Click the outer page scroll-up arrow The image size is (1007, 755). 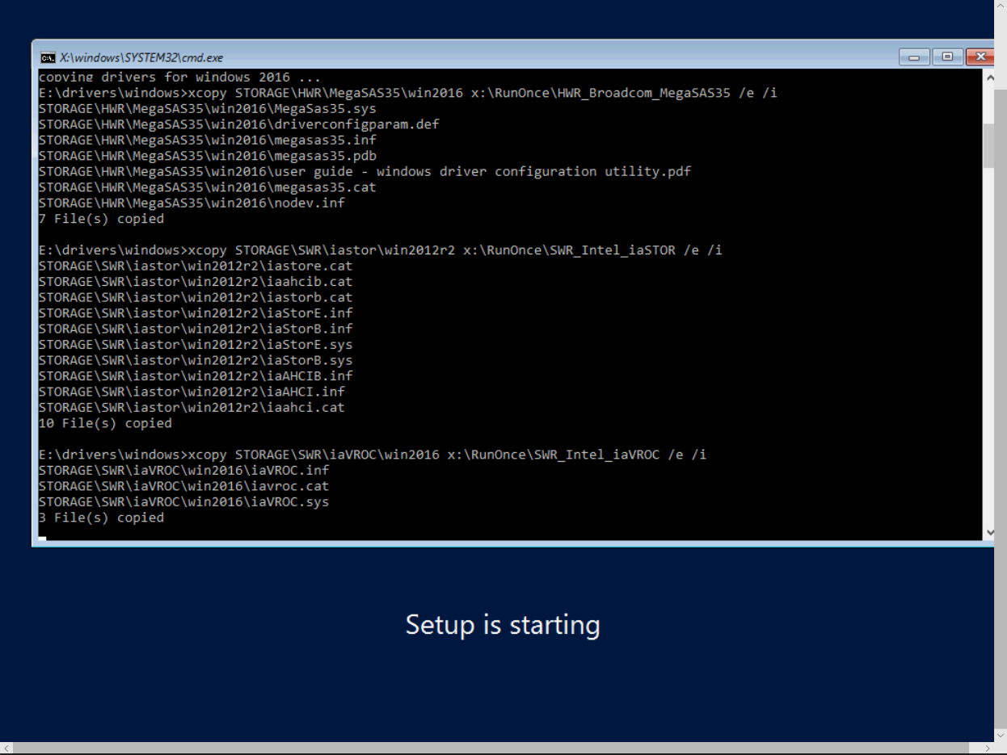[x=1001, y=7]
